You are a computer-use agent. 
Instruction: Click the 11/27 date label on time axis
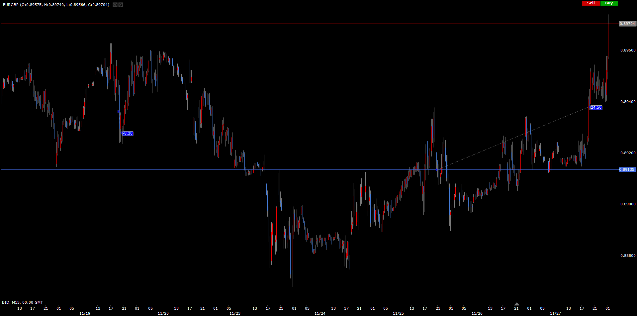pyautogui.click(x=555, y=313)
